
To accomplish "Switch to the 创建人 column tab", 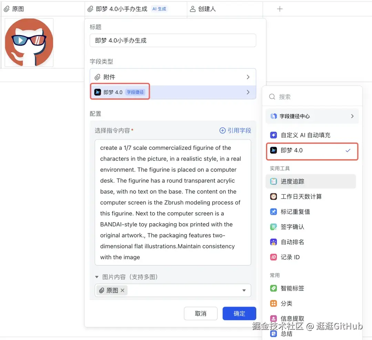I will [206, 9].
